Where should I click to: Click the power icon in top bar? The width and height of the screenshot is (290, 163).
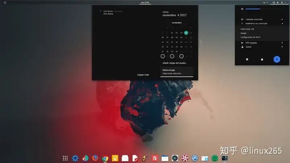[282, 2]
